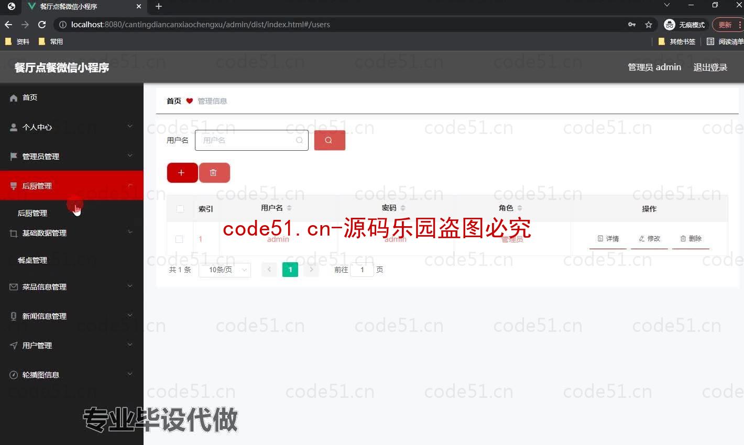The width and height of the screenshot is (744, 445).
Task: Click the browser 更新 button
Action: 726,25
